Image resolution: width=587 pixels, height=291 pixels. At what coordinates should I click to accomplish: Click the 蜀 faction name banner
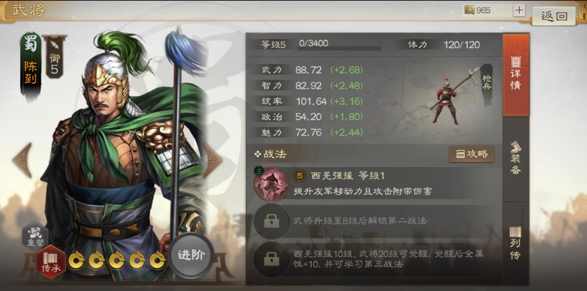point(31,65)
